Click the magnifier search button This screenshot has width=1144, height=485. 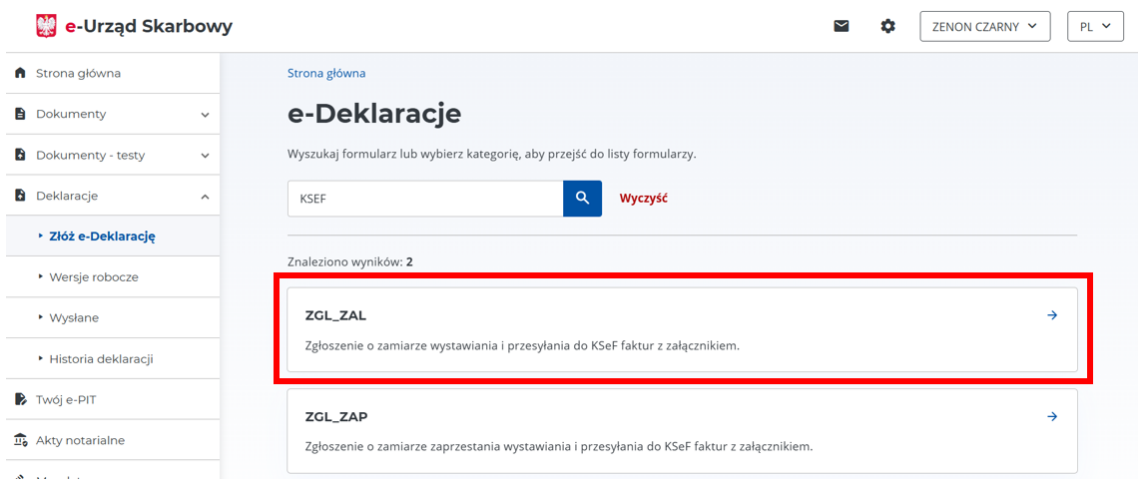click(582, 199)
